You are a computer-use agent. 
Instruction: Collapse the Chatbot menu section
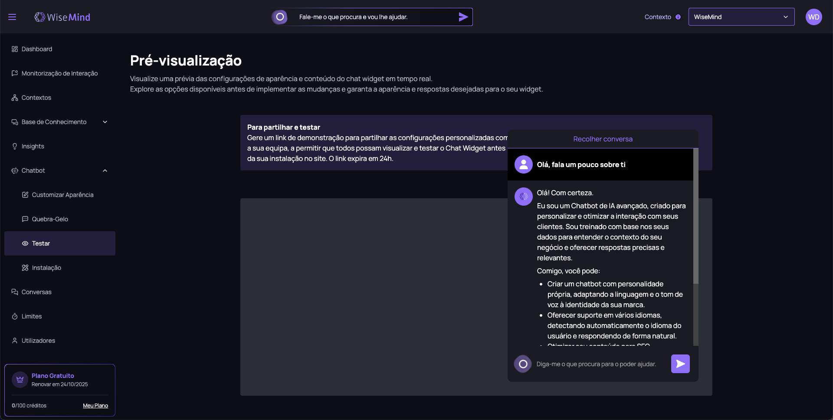click(x=105, y=171)
